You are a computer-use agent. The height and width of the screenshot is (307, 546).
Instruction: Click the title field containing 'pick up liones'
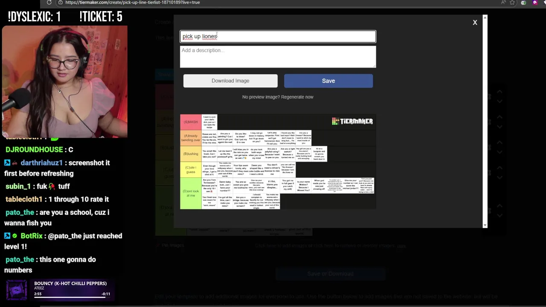278,36
